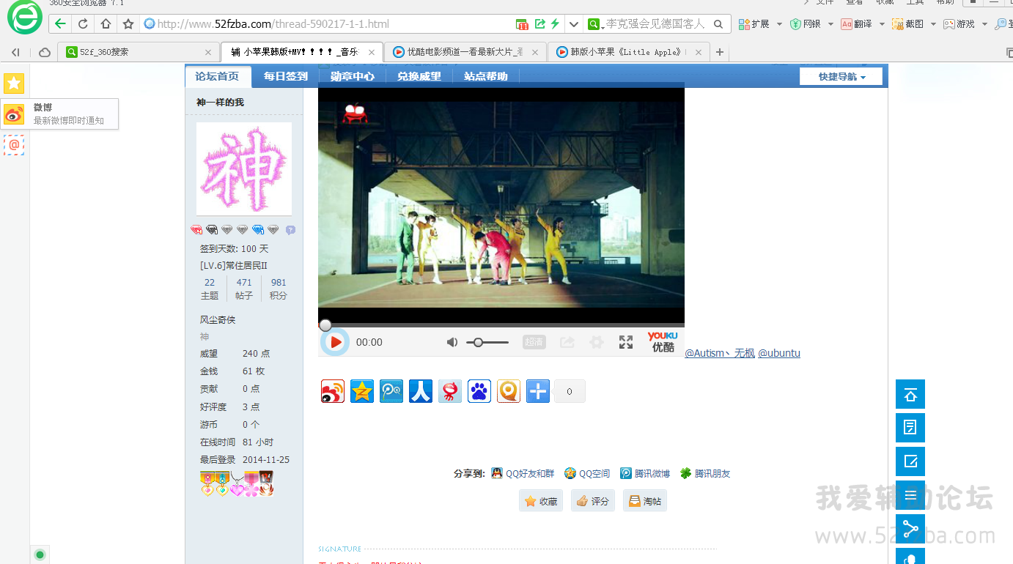This screenshot has width=1013, height=564.
Task: Share to Renren icon below video
Action: point(421,391)
